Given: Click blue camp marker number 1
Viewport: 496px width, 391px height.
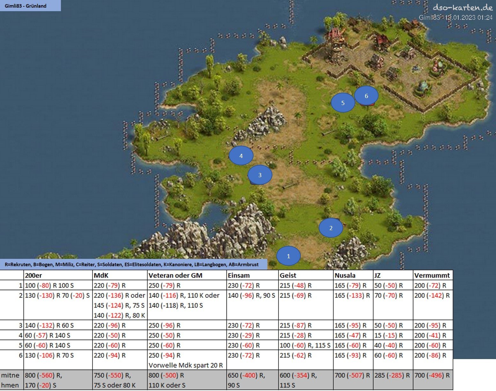Looking at the screenshot, I should [x=288, y=256].
